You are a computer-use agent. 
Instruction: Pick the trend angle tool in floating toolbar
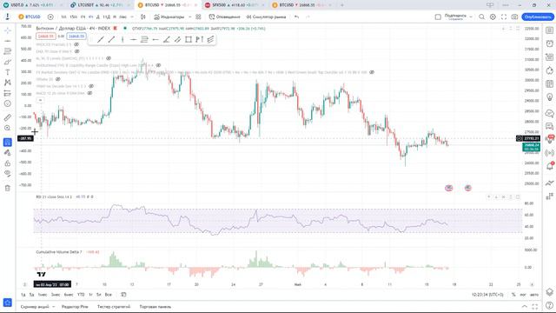166,40
